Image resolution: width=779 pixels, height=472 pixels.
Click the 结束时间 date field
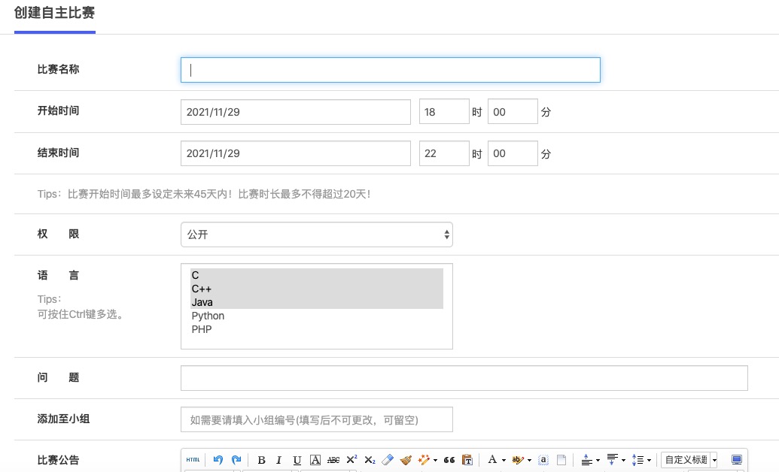(296, 153)
